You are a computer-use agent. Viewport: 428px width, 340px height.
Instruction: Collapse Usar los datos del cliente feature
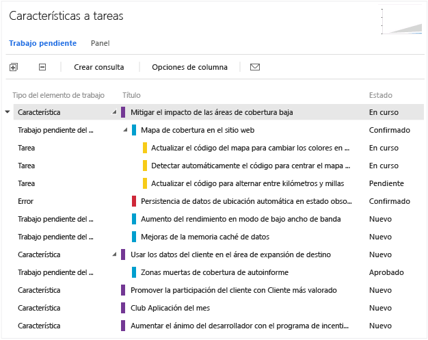point(115,254)
